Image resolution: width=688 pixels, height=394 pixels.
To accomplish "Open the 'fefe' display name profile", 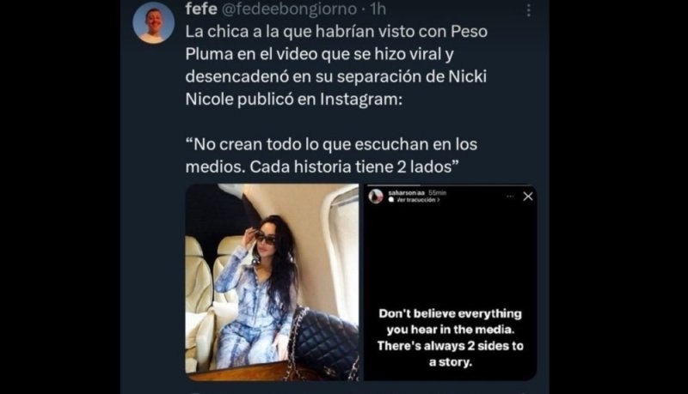I will [x=201, y=9].
